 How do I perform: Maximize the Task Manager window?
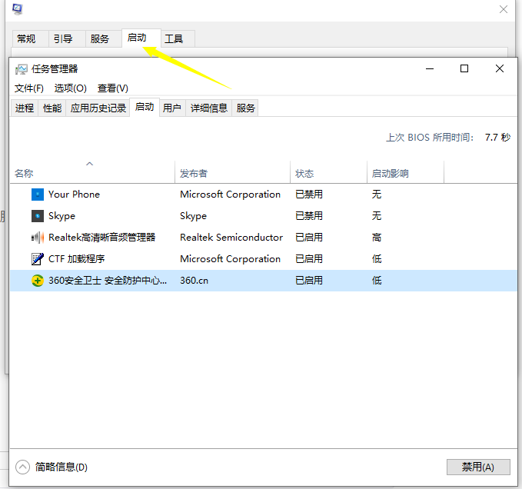(x=464, y=69)
